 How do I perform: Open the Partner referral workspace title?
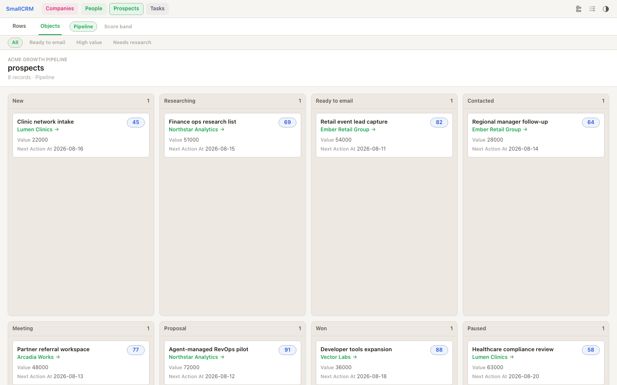53,349
